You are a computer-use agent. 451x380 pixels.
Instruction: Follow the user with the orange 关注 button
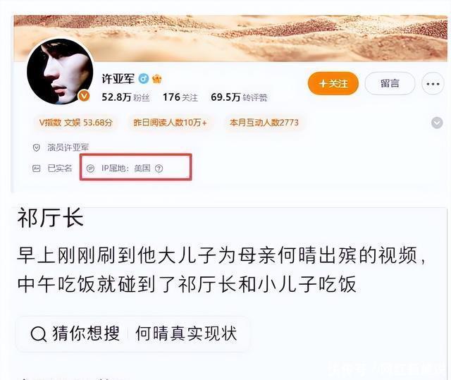click(x=333, y=84)
